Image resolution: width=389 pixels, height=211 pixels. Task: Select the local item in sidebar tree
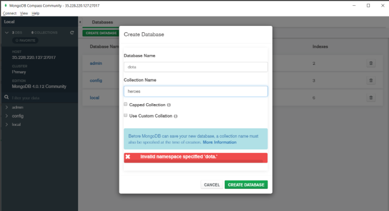pos(16,124)
